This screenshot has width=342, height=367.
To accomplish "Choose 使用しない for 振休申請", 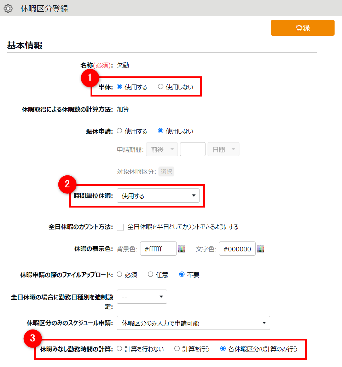I will [161, 131].
